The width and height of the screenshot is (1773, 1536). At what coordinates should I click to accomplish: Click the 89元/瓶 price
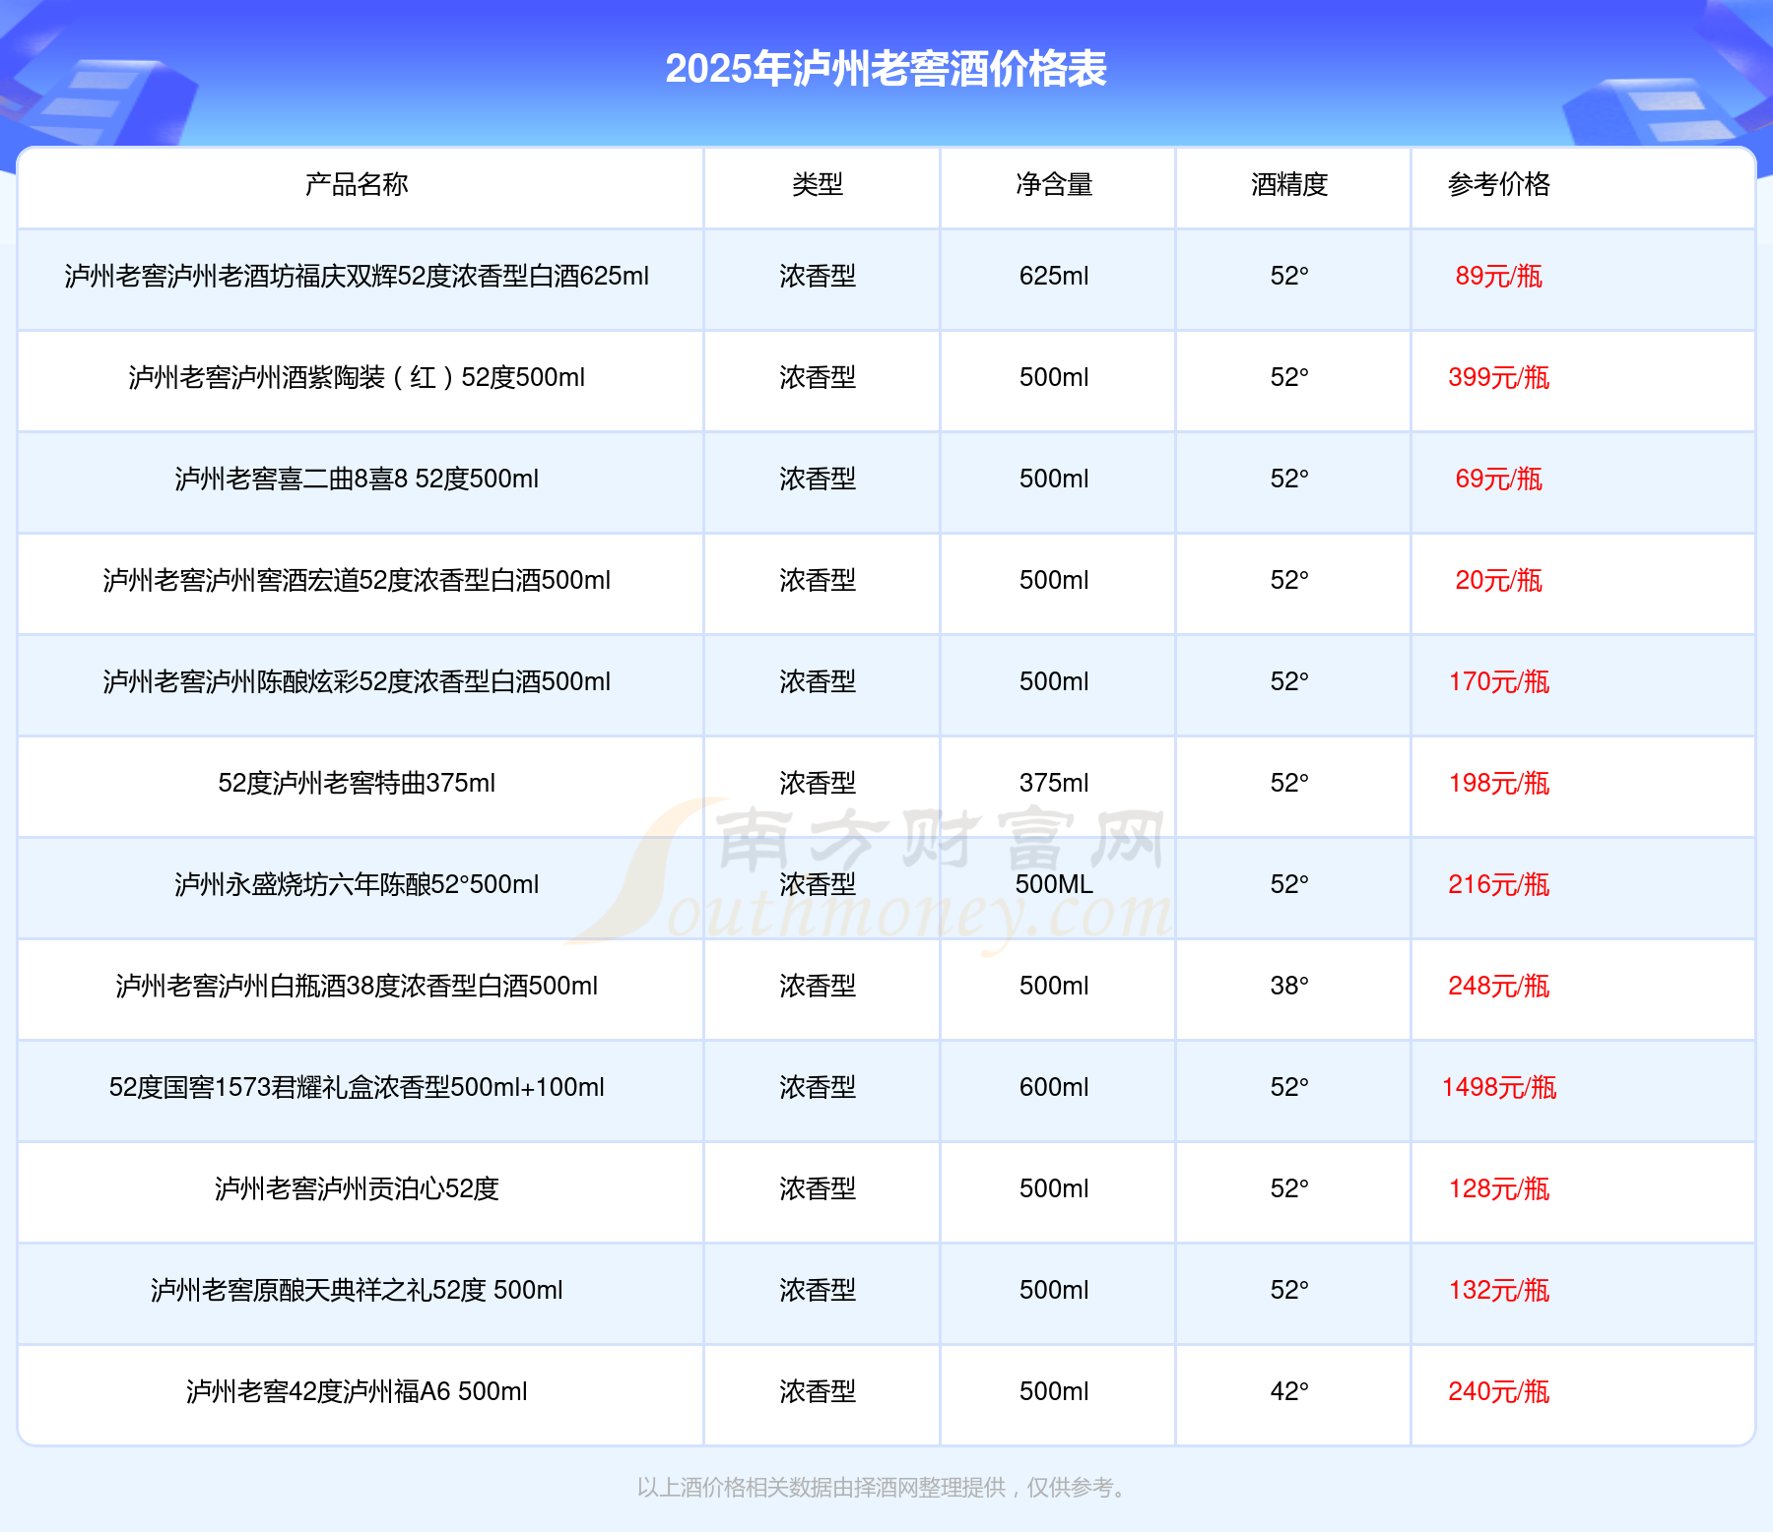pos(1499,276)
